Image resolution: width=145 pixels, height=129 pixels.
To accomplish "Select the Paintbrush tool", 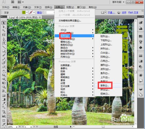I will 4,55.
